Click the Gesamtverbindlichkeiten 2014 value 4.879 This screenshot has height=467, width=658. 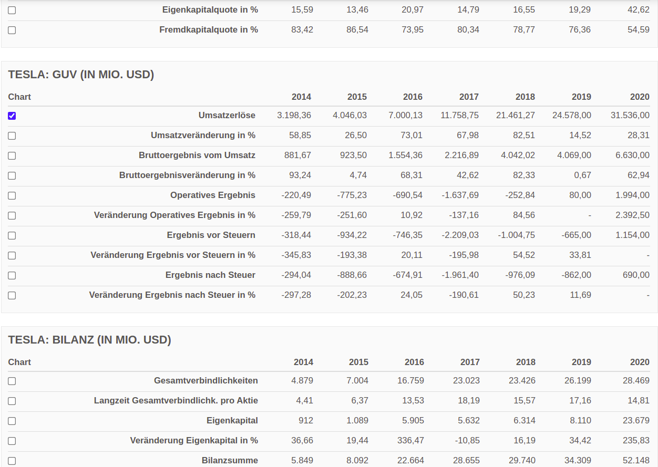click(x=302, y=380)
